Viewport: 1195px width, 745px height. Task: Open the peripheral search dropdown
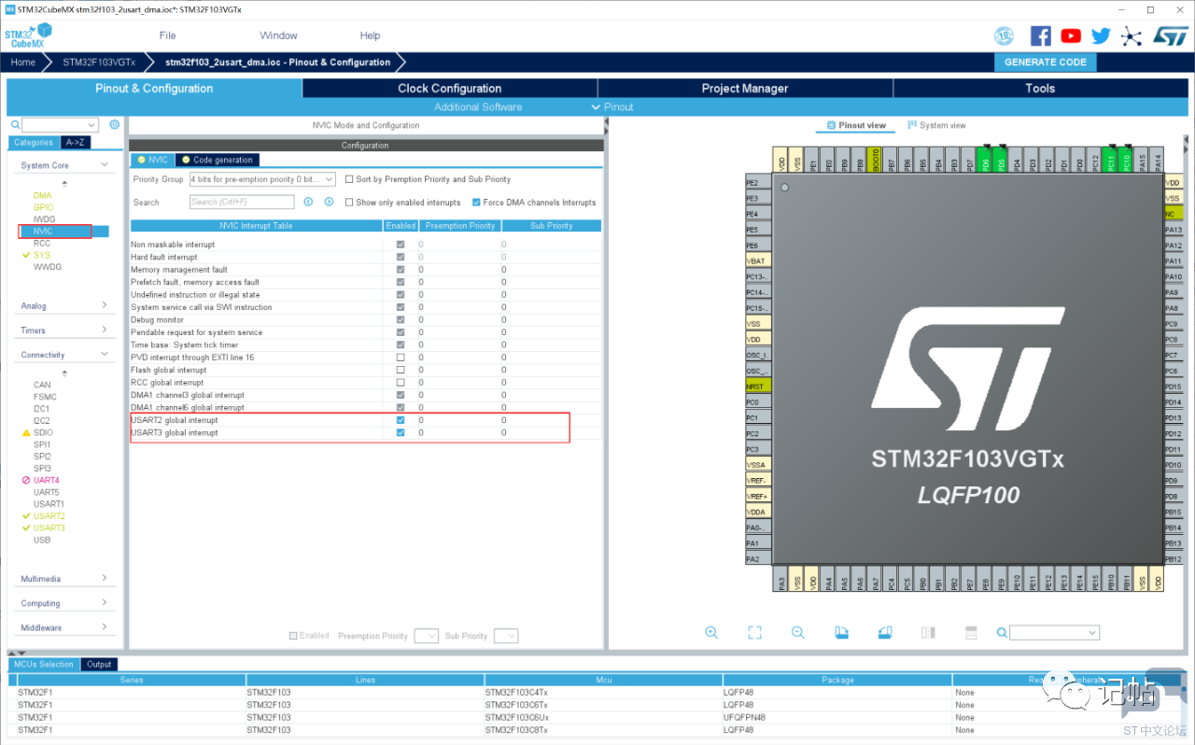pyautogui.click(x=91, y=125)
